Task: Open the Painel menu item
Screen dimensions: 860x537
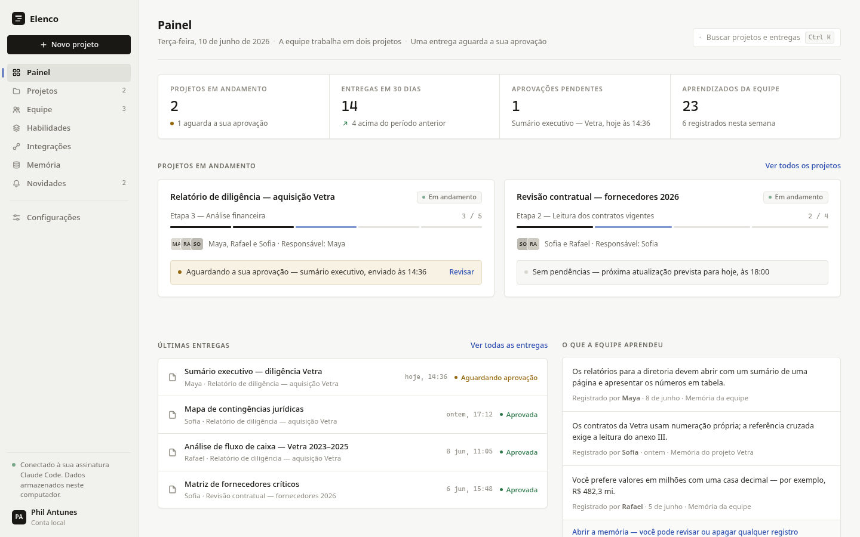Action: pyautogui.click(x=69, y=73)
